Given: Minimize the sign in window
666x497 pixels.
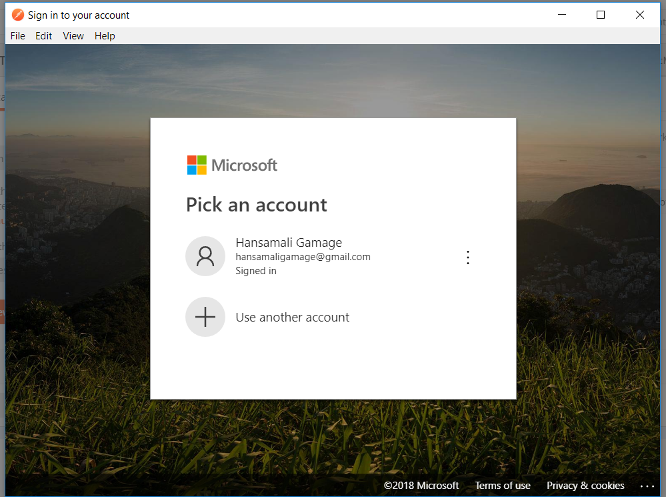Looking at the screenshot, I should [562, 15].
